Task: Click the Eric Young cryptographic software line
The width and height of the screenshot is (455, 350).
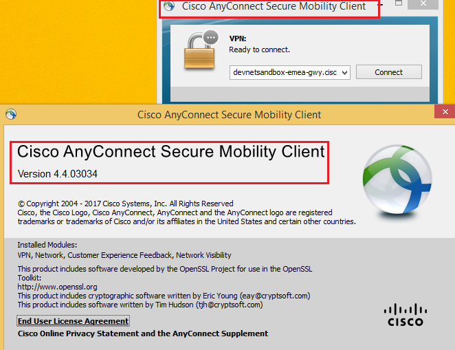Action: (x=164, y=296)
